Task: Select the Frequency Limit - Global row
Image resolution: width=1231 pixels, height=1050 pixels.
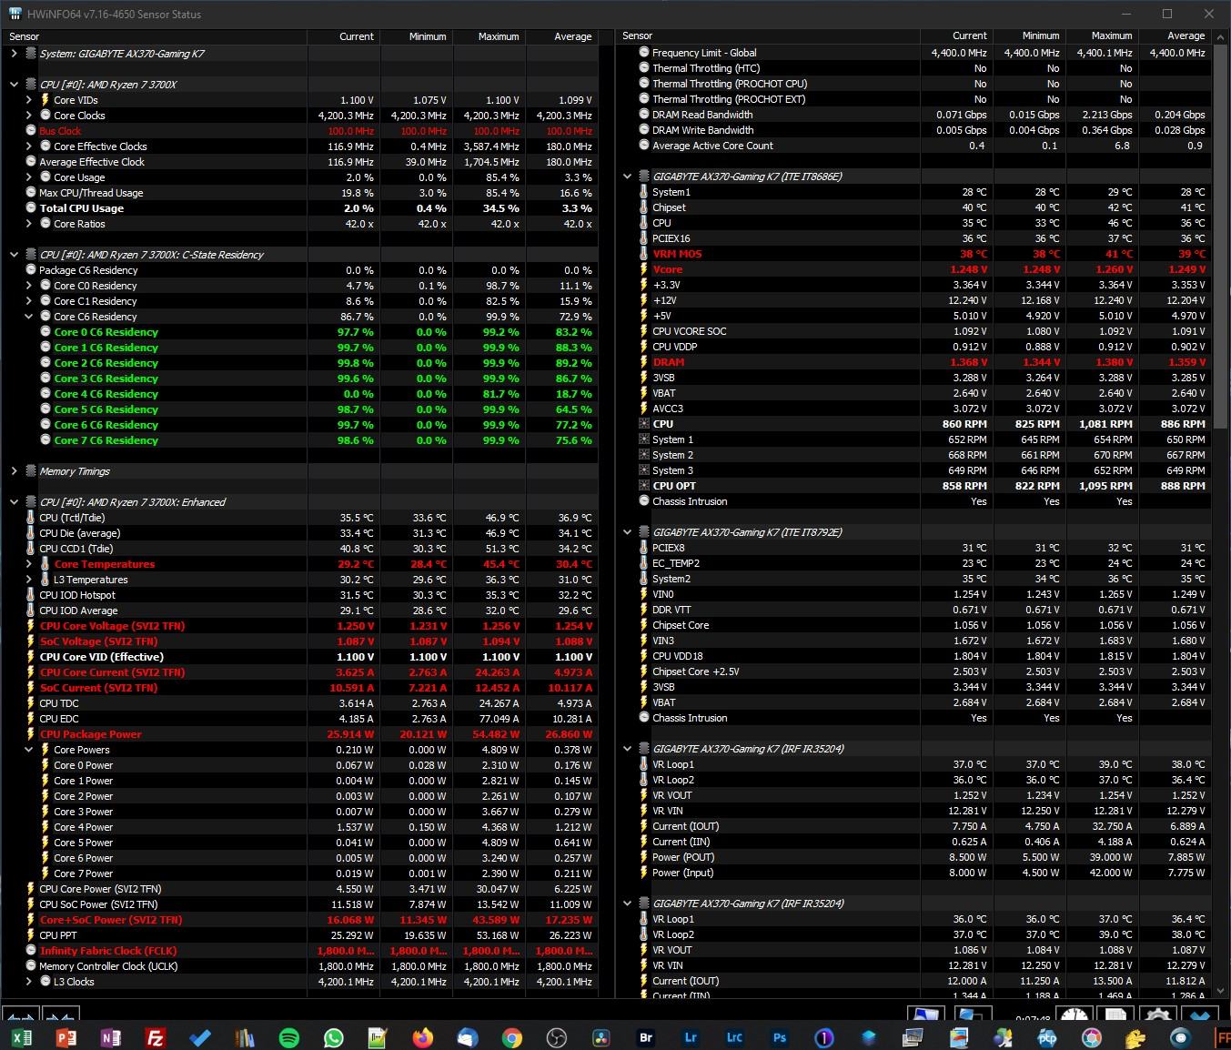Action: click(913, 53)
